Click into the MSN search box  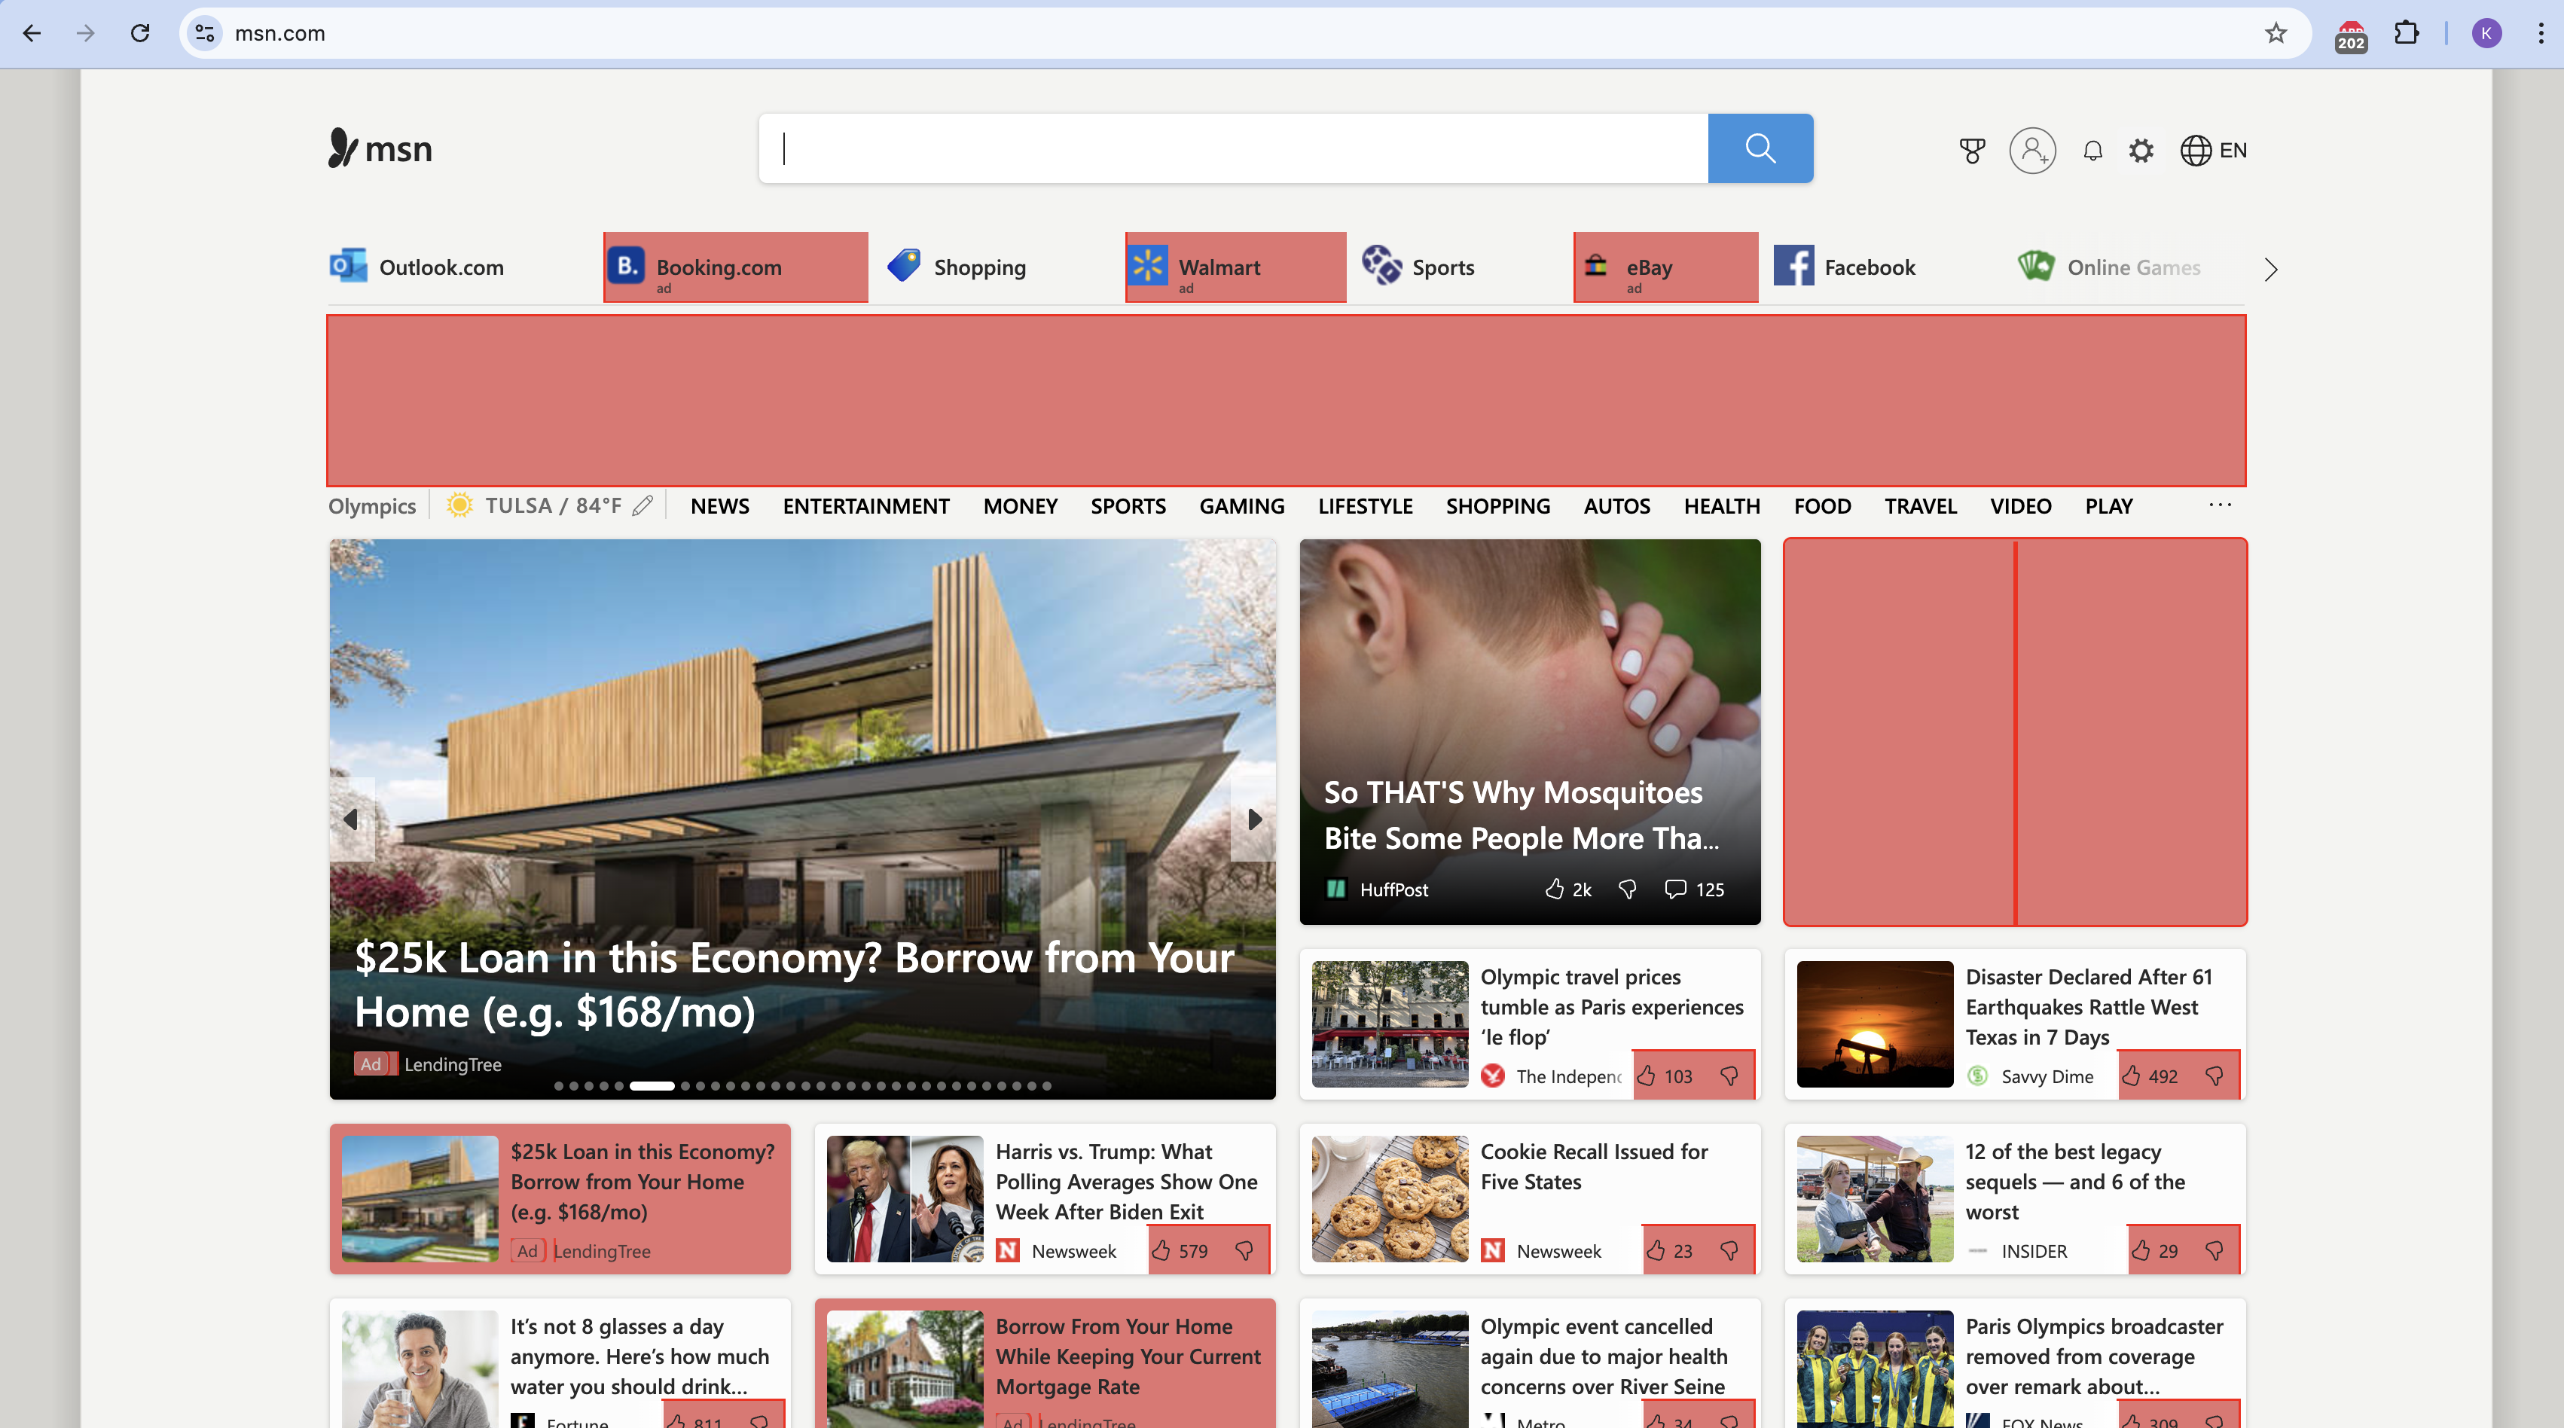coord(1235,148)
